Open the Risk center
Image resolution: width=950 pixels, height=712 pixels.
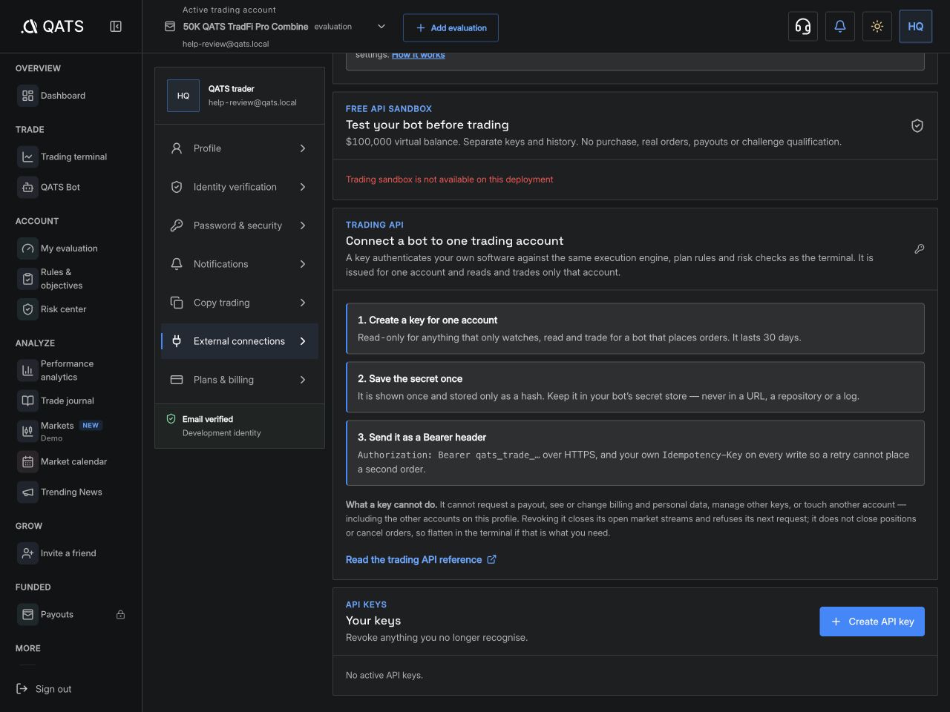point(71,309)
